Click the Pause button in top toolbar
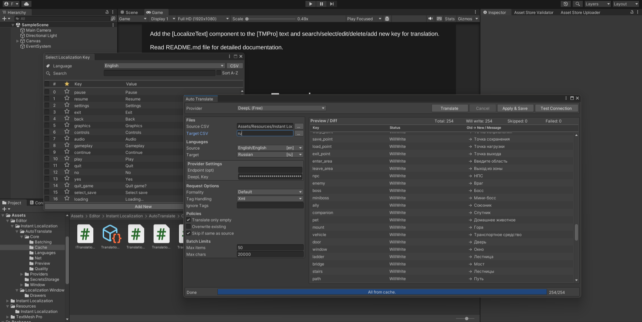The height and width of the screenshot is (322, 642). (x=321, y=4)
